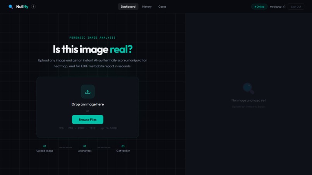
Task: Click the 'Get verdict' step label
Action: tap(123, 151)
